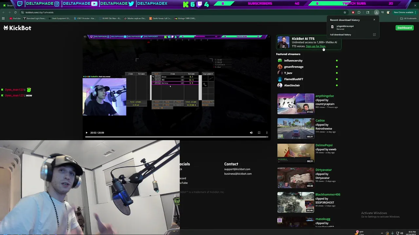This screenshot has width=419, height=235.
Task: Open Full download history
Action: [340, 35]
